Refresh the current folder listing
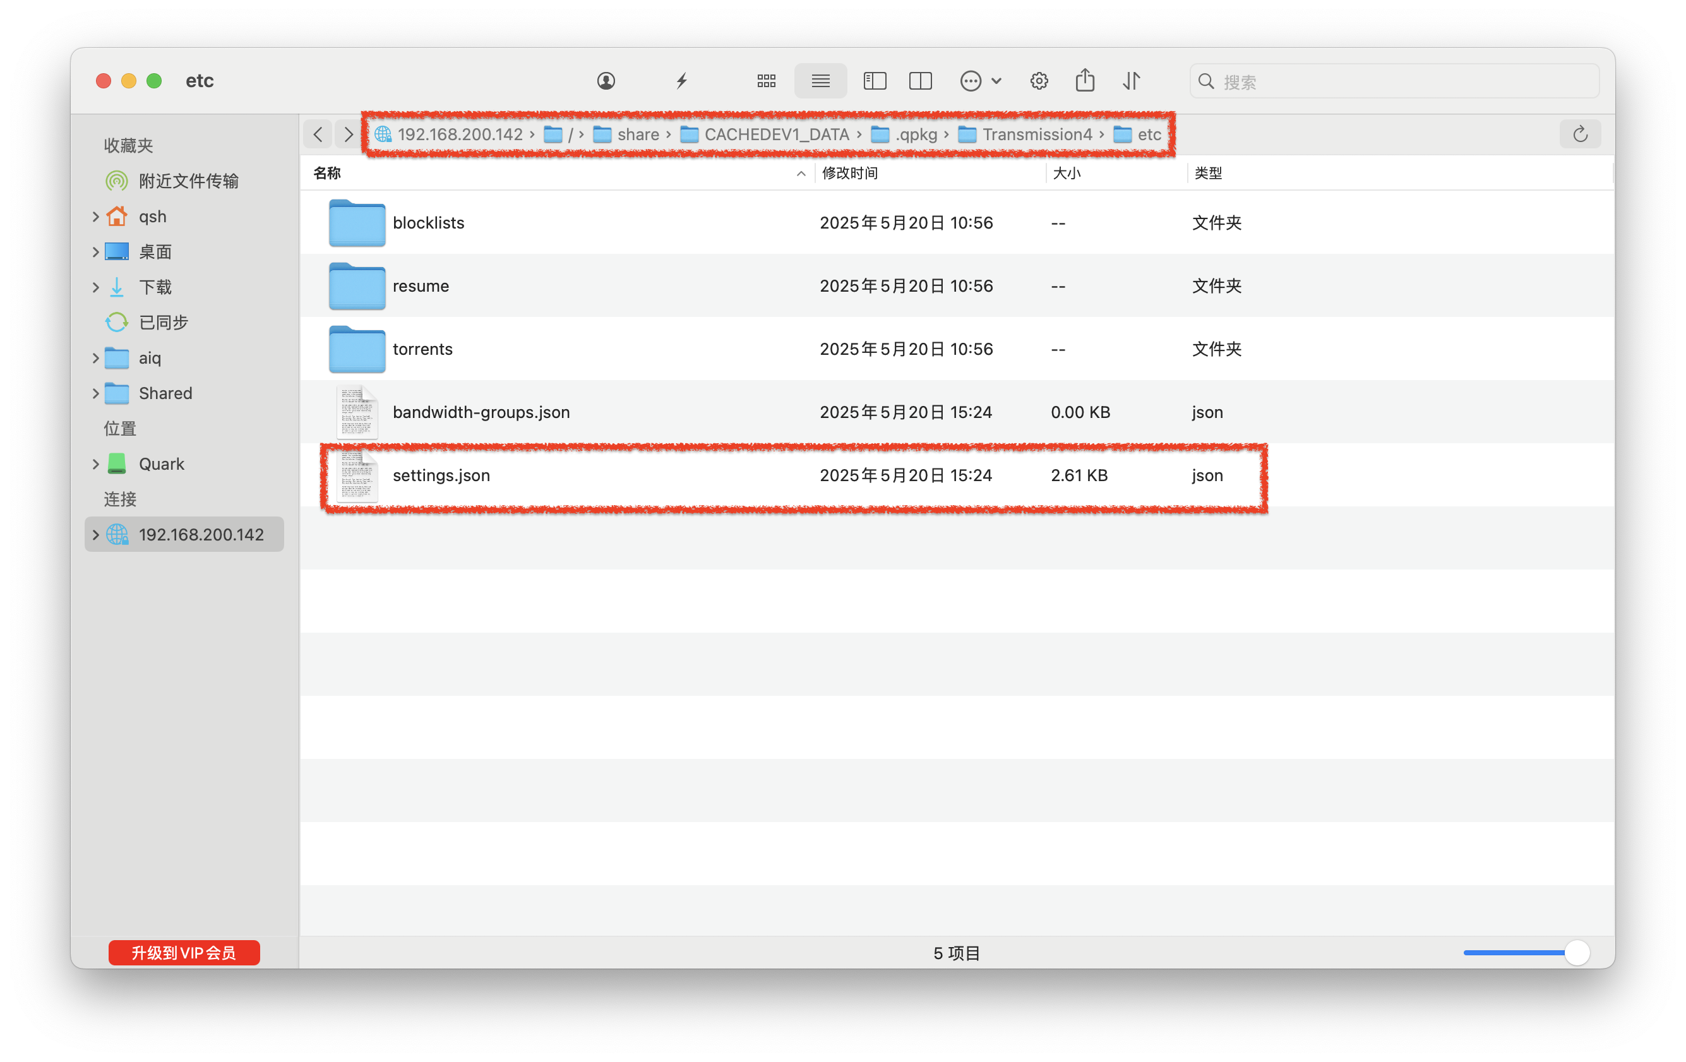1686x1062 pixels. [1579, 134]
